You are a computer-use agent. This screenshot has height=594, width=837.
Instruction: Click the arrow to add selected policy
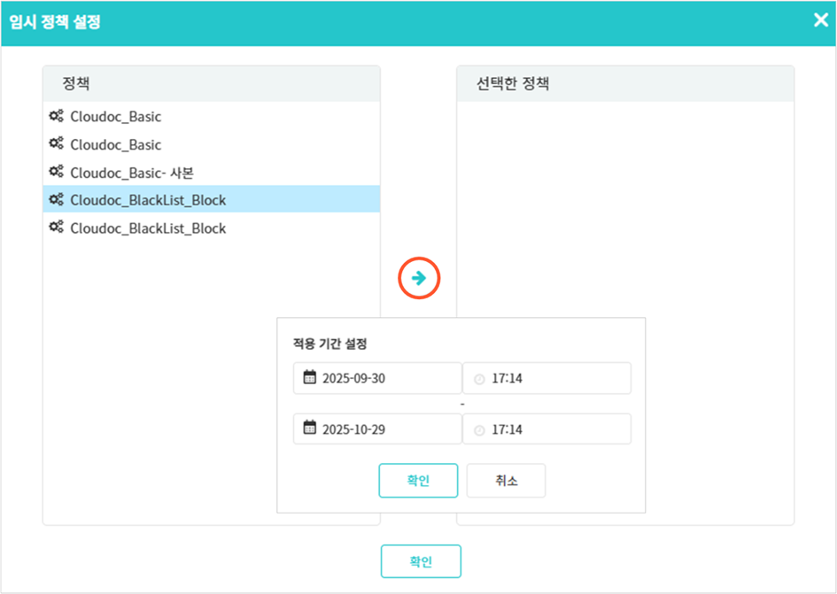pos(419,278)
